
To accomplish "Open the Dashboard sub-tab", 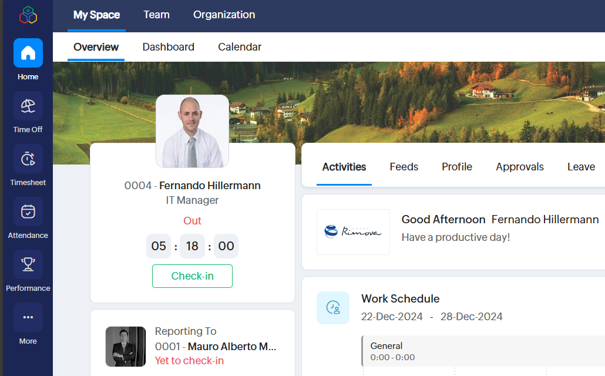I will tap(168, 47).
